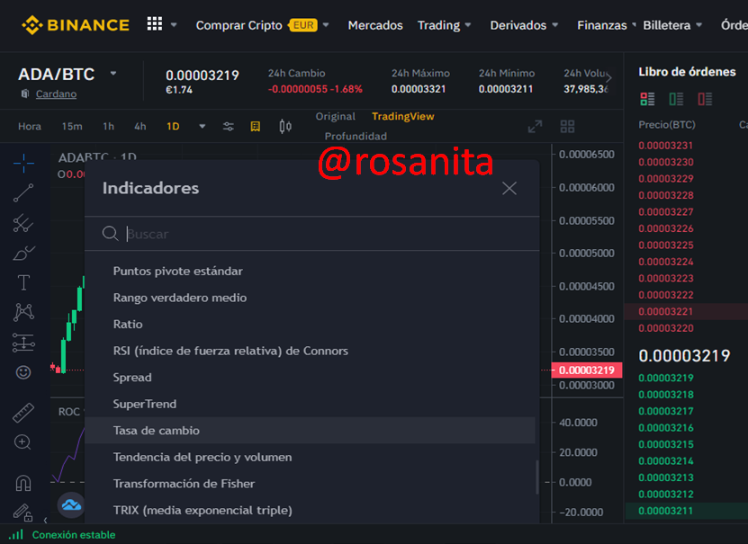Switch to the Profundidad chart tab
The width and height of the screenshot is (748, 544).
(x=356, y=137)
